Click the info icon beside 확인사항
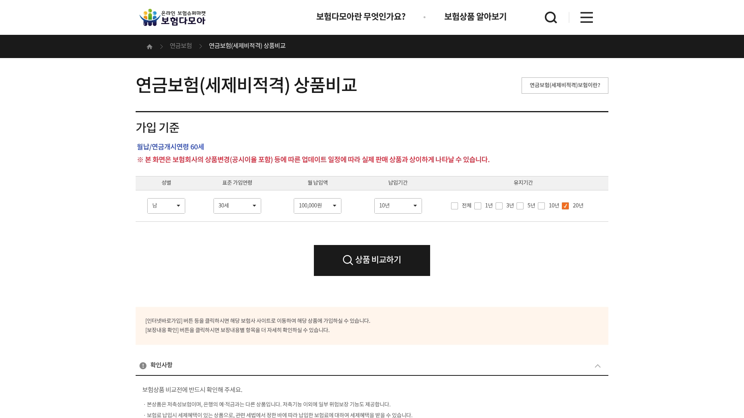 (142, 365)
